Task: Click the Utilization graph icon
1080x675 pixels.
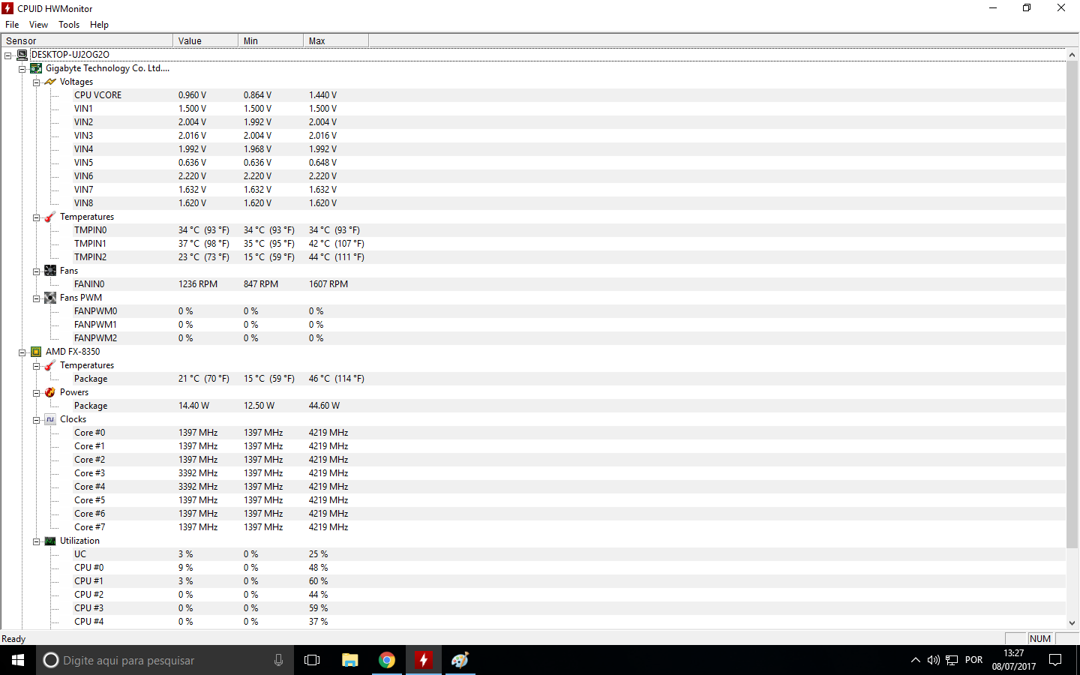Action: click(x=50, y=541)
